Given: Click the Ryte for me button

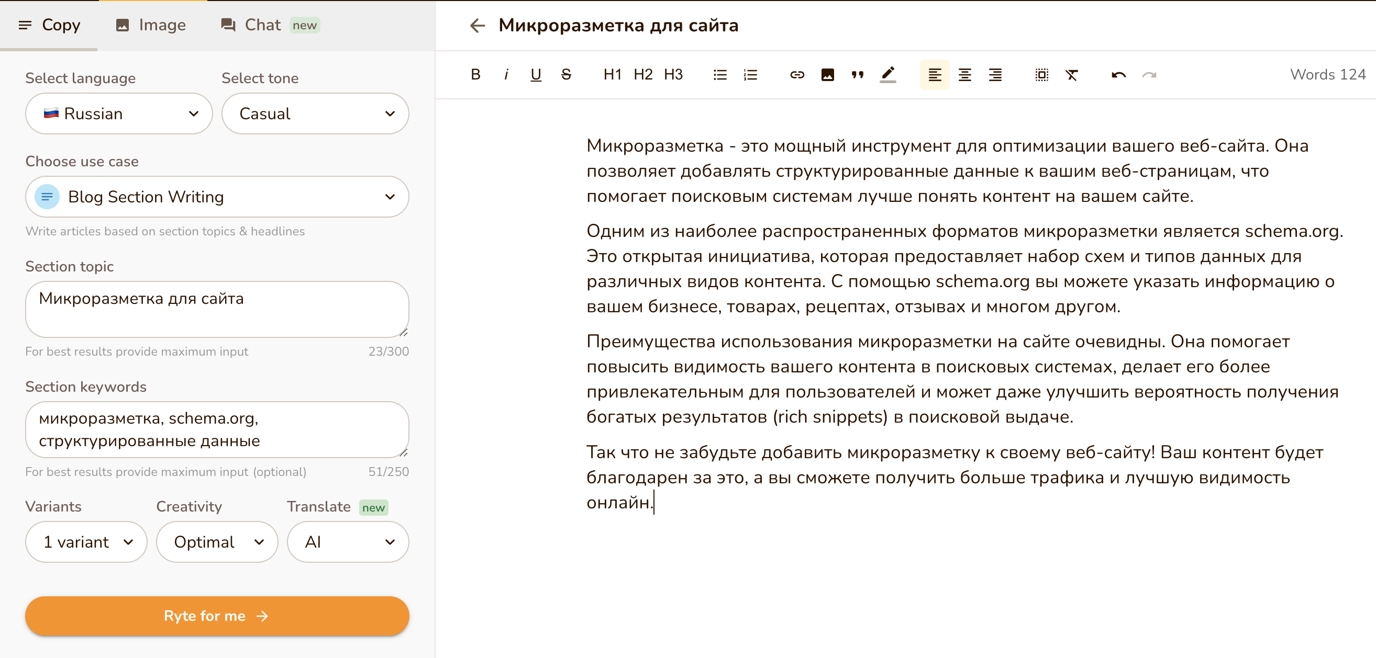Looking at the screenshot, I should click(x=217, y=615).
